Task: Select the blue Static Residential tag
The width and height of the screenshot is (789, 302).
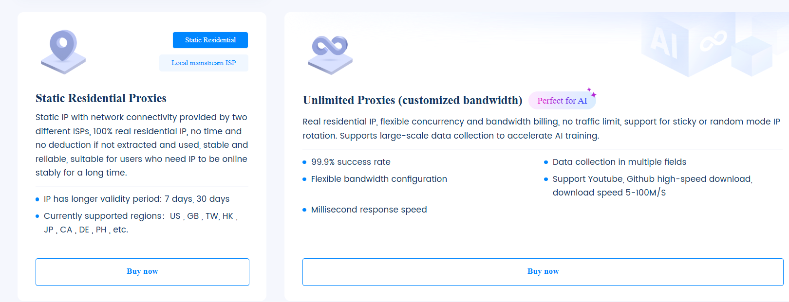Action: coord(210,40)
